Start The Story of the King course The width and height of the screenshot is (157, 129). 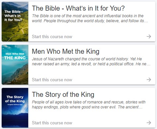click(x=52, y=123)
